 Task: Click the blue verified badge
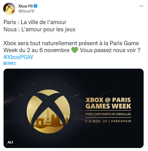(x=36, y=6)
